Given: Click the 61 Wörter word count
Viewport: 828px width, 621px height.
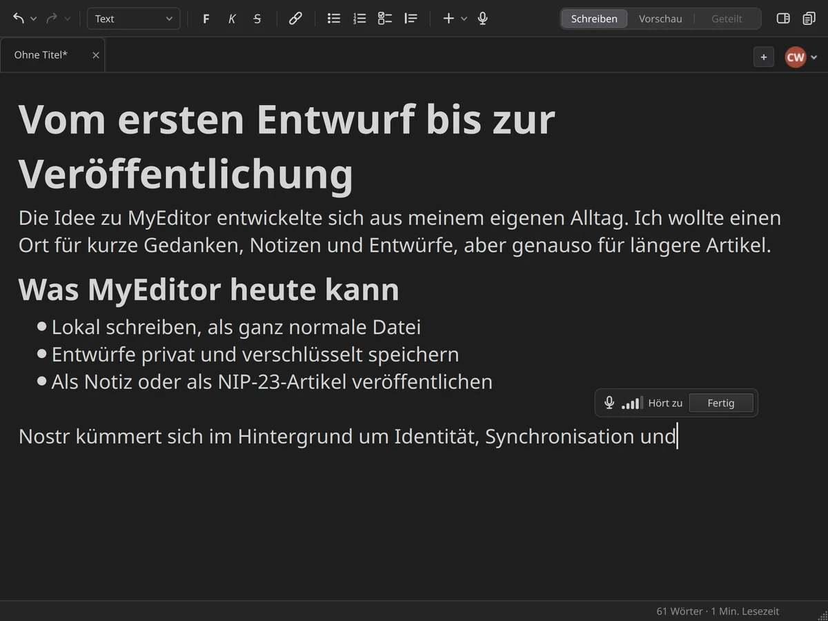Looking at the screenshot, I should [679, 611].
